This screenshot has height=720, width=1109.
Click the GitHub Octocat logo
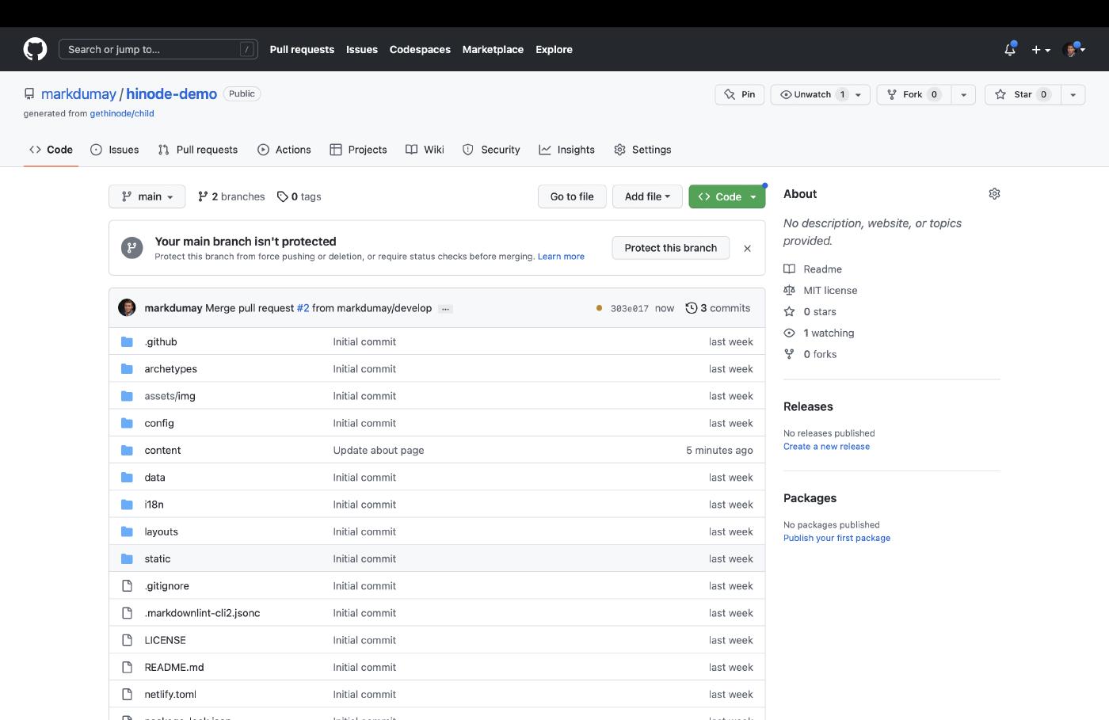(x=35, y=49)
